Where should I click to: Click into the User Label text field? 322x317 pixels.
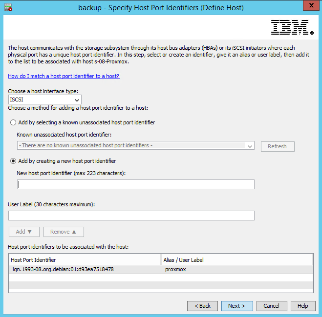coord(131,216)
